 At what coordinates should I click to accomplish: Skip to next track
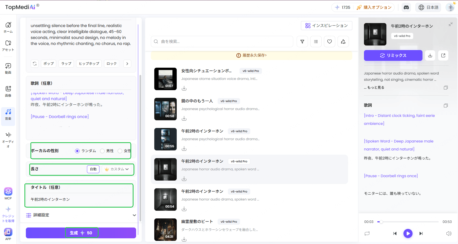[x=421, y=233]
